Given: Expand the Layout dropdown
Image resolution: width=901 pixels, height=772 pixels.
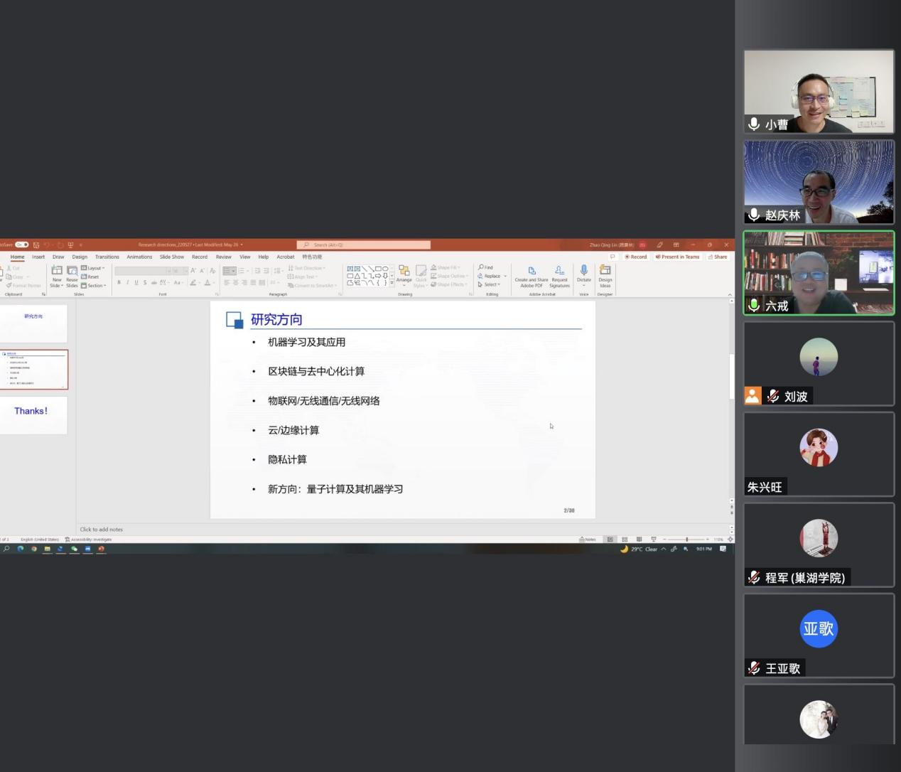Looking at the screenshot, I should click(94, 268).
